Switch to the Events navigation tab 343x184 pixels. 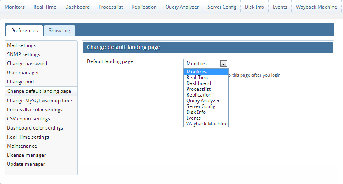click(x=280, y=7)
